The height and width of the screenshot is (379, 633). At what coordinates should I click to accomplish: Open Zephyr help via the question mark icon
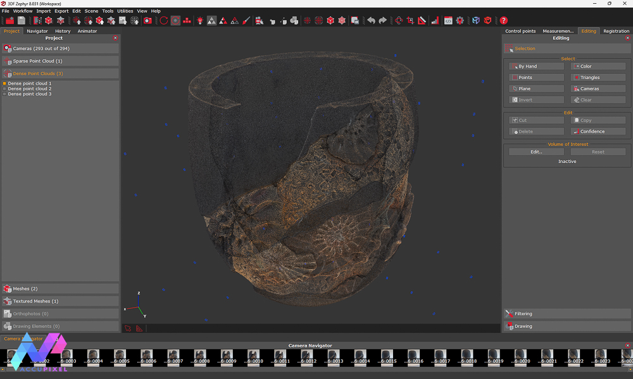tap(504, 21)
